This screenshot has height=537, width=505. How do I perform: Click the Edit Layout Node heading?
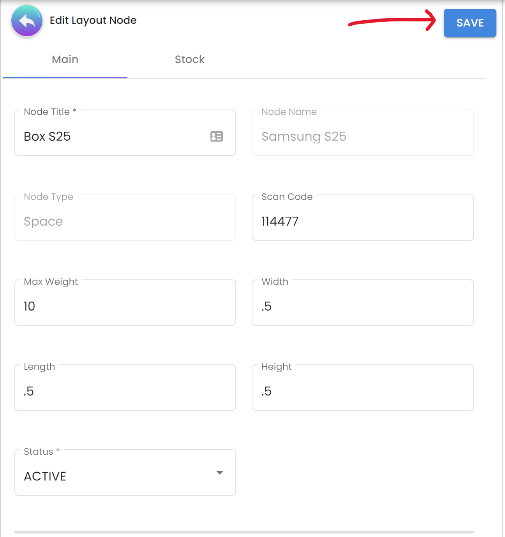tap(93, 20)
